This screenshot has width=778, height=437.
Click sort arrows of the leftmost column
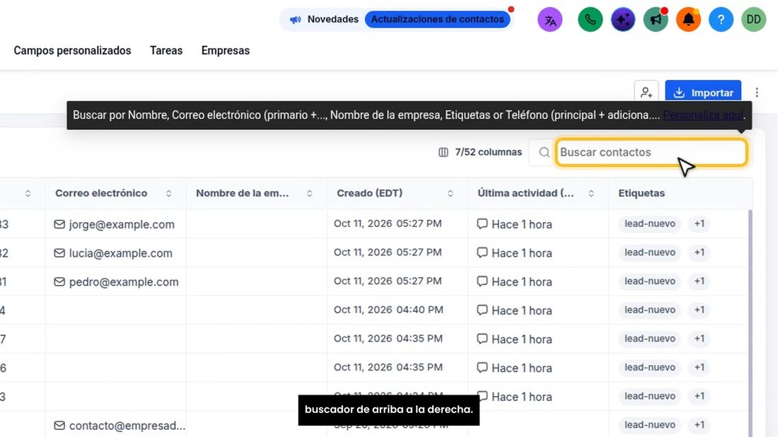28,194
